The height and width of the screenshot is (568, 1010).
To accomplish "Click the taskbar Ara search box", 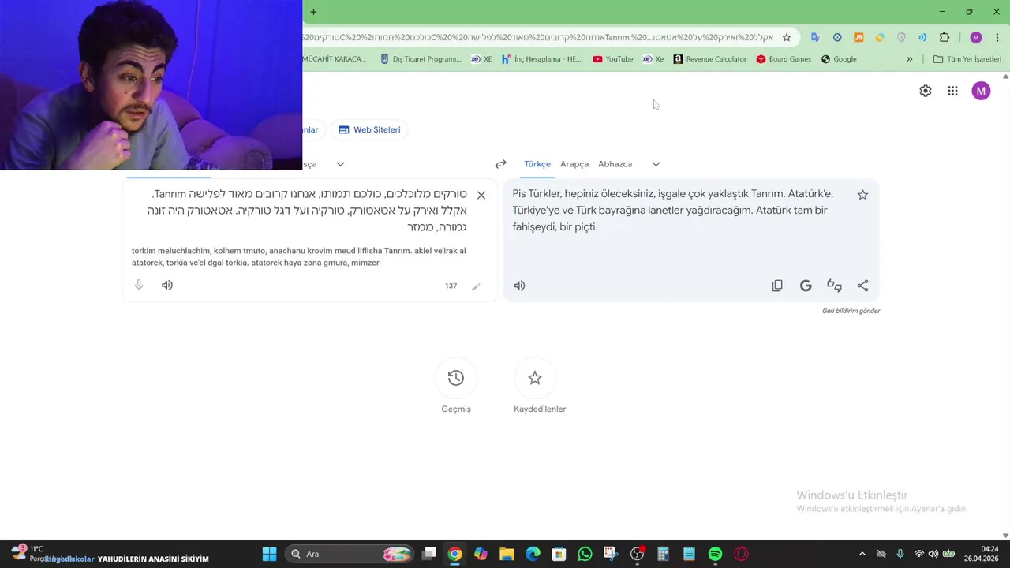I will pos(350,554).
